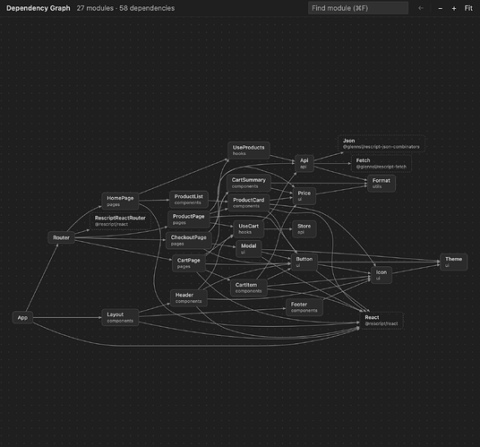
Task: Select the ProductPage pages node
Action: 189,219
